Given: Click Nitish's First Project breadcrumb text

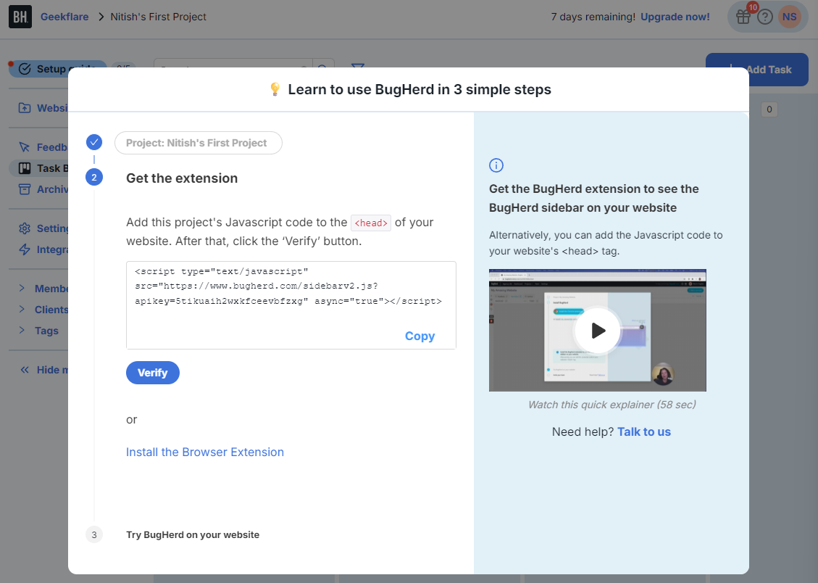Looking at the screenshot, I should (x=158, y=17).
